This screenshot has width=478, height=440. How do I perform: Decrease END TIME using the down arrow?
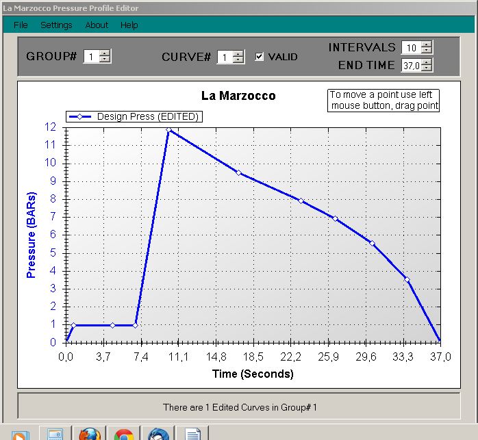tap(427, 68)
